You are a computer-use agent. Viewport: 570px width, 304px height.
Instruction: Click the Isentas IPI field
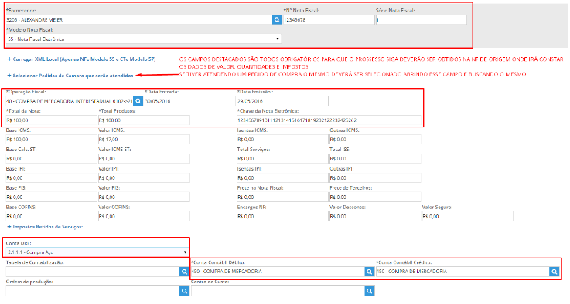[282, 177]
